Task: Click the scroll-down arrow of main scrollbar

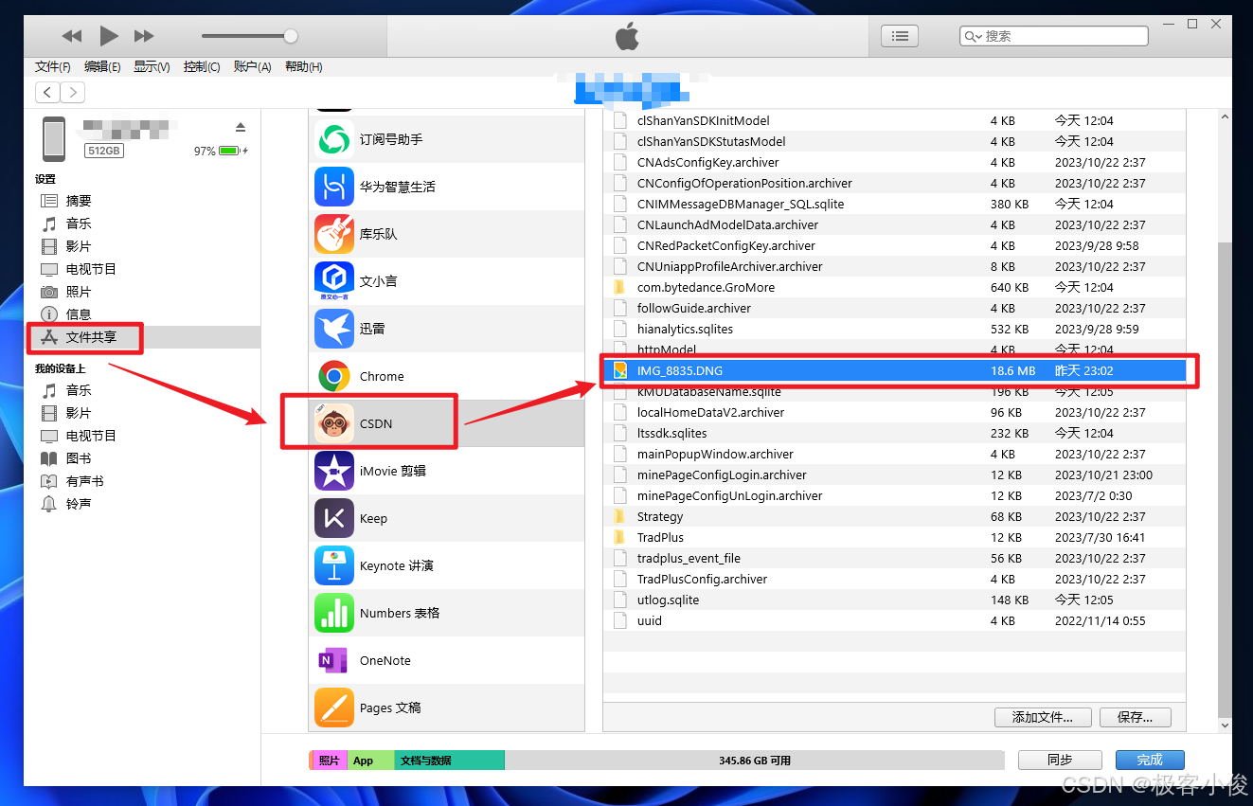Action: point(1224,725)
